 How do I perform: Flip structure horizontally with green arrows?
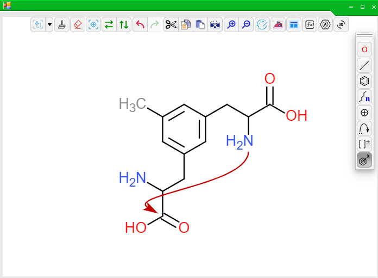(x=109, y=24)
